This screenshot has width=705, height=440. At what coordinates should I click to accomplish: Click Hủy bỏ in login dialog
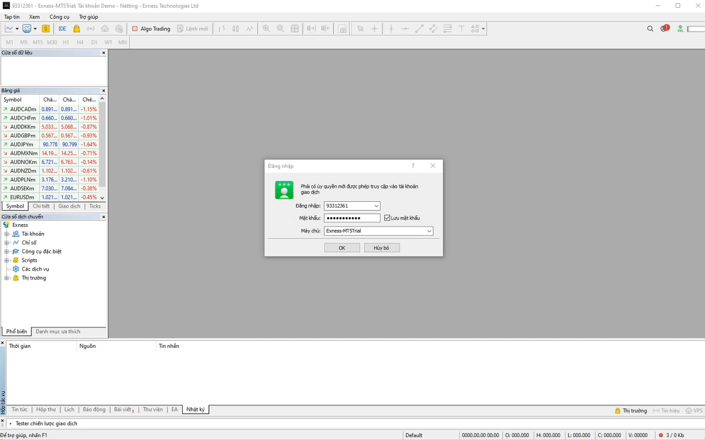tap(381, 248)
